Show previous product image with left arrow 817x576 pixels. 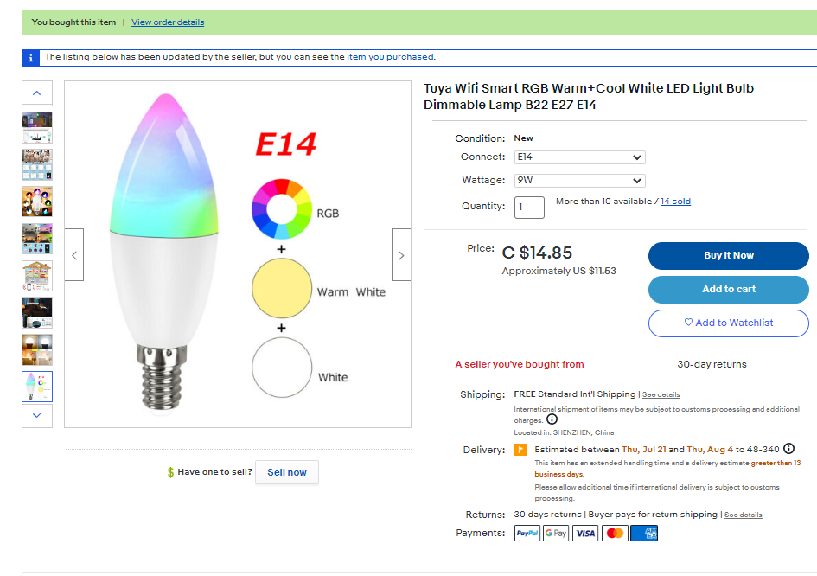[x=74, y=255]
